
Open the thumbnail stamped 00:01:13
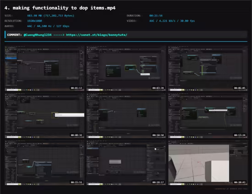[44, 69]
